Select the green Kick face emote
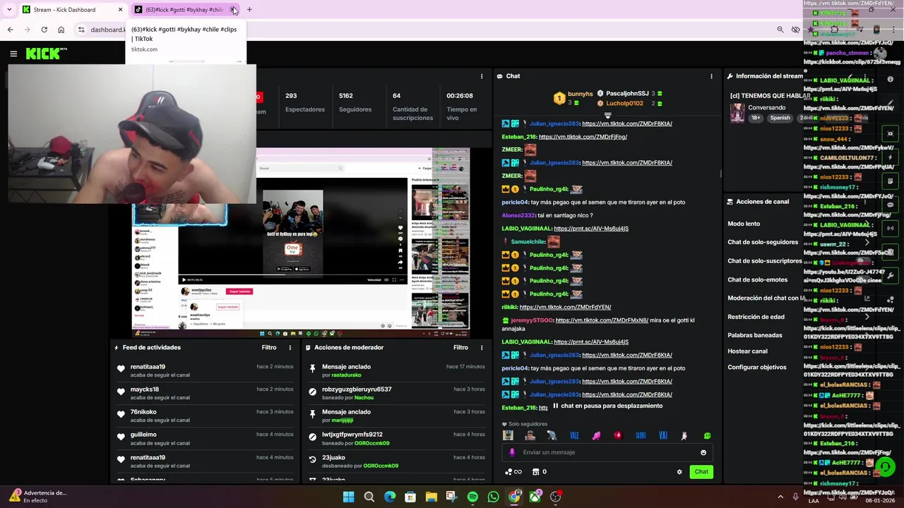Viewport: 904px width, 508px height. (x=707, y=435)
